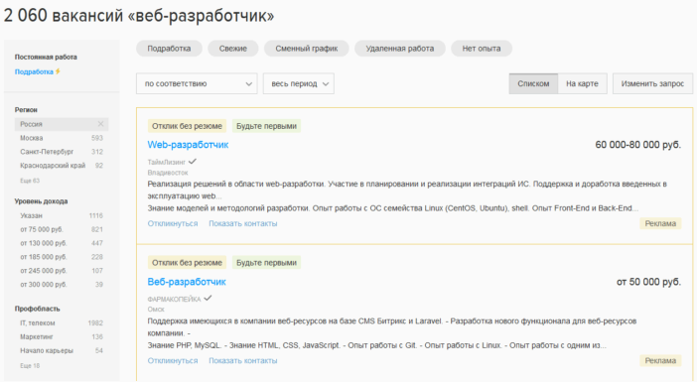Click the Владивосток location text
Image resolution: width=697 pixels, height=382 pixels.
pyautogui.click(x=168, y=173)
